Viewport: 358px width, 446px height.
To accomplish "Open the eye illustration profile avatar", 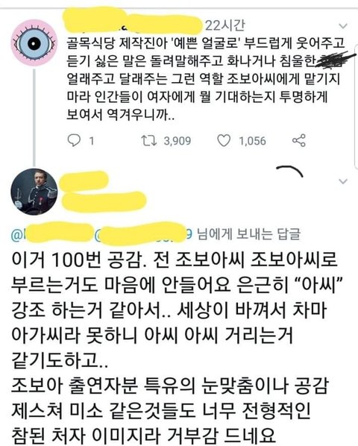I will tap(34, 43).
